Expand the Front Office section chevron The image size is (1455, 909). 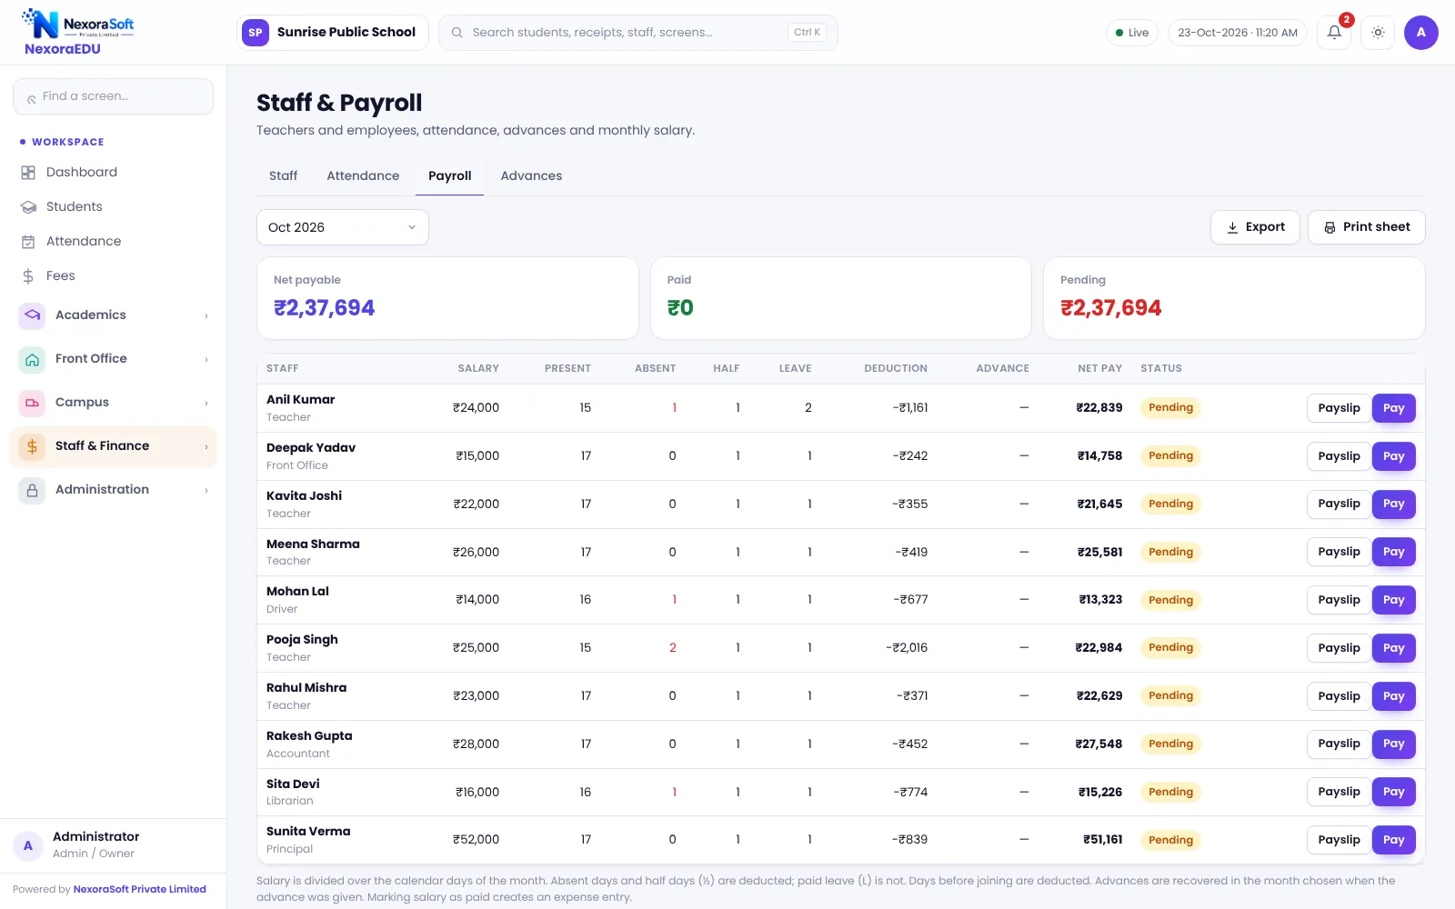tap(206, 360)
